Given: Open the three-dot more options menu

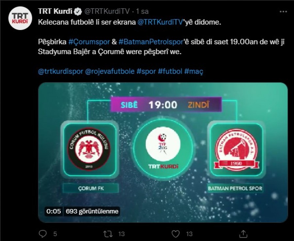Looking at the screenshot, I should click(283, 12).
